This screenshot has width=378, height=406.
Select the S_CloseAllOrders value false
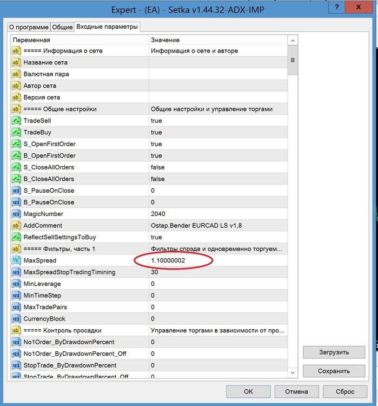click(157, 167)
